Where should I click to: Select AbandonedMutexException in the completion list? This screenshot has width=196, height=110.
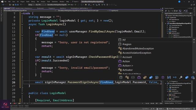pos(155,49)
